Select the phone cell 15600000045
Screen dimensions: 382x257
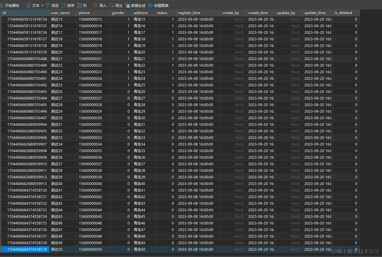click(94, 217)
